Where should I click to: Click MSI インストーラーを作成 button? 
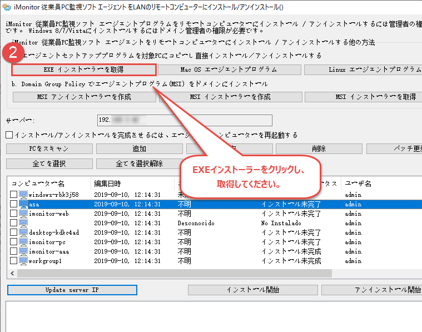[x=230, y=97]
